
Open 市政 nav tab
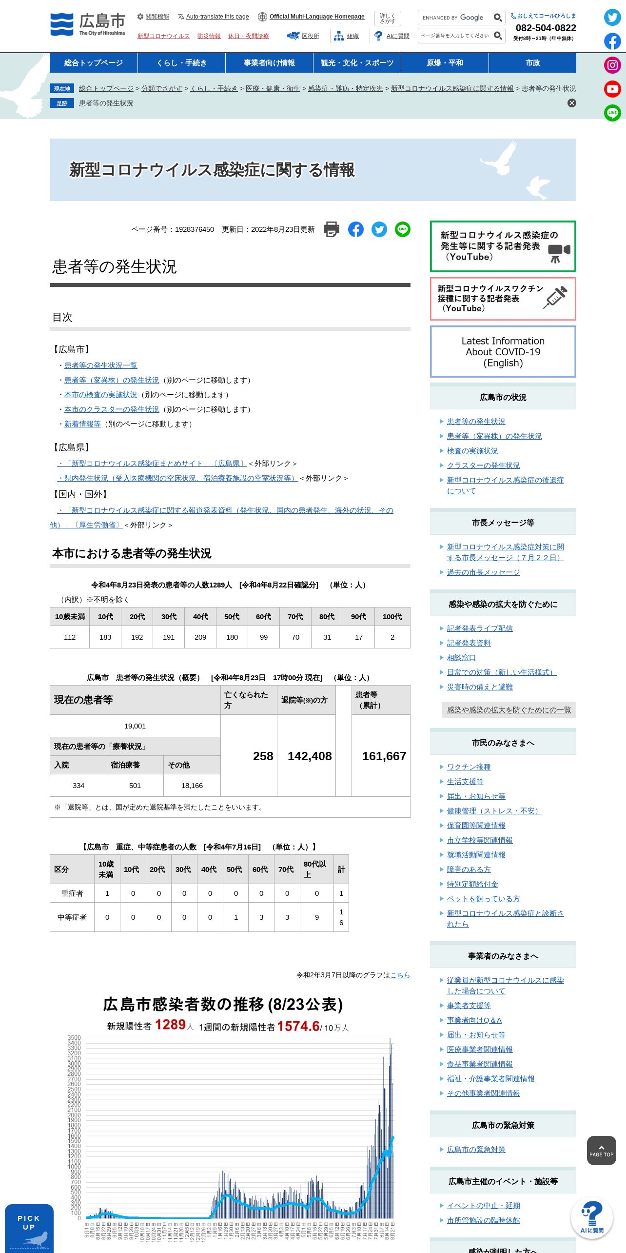point(532,63)
